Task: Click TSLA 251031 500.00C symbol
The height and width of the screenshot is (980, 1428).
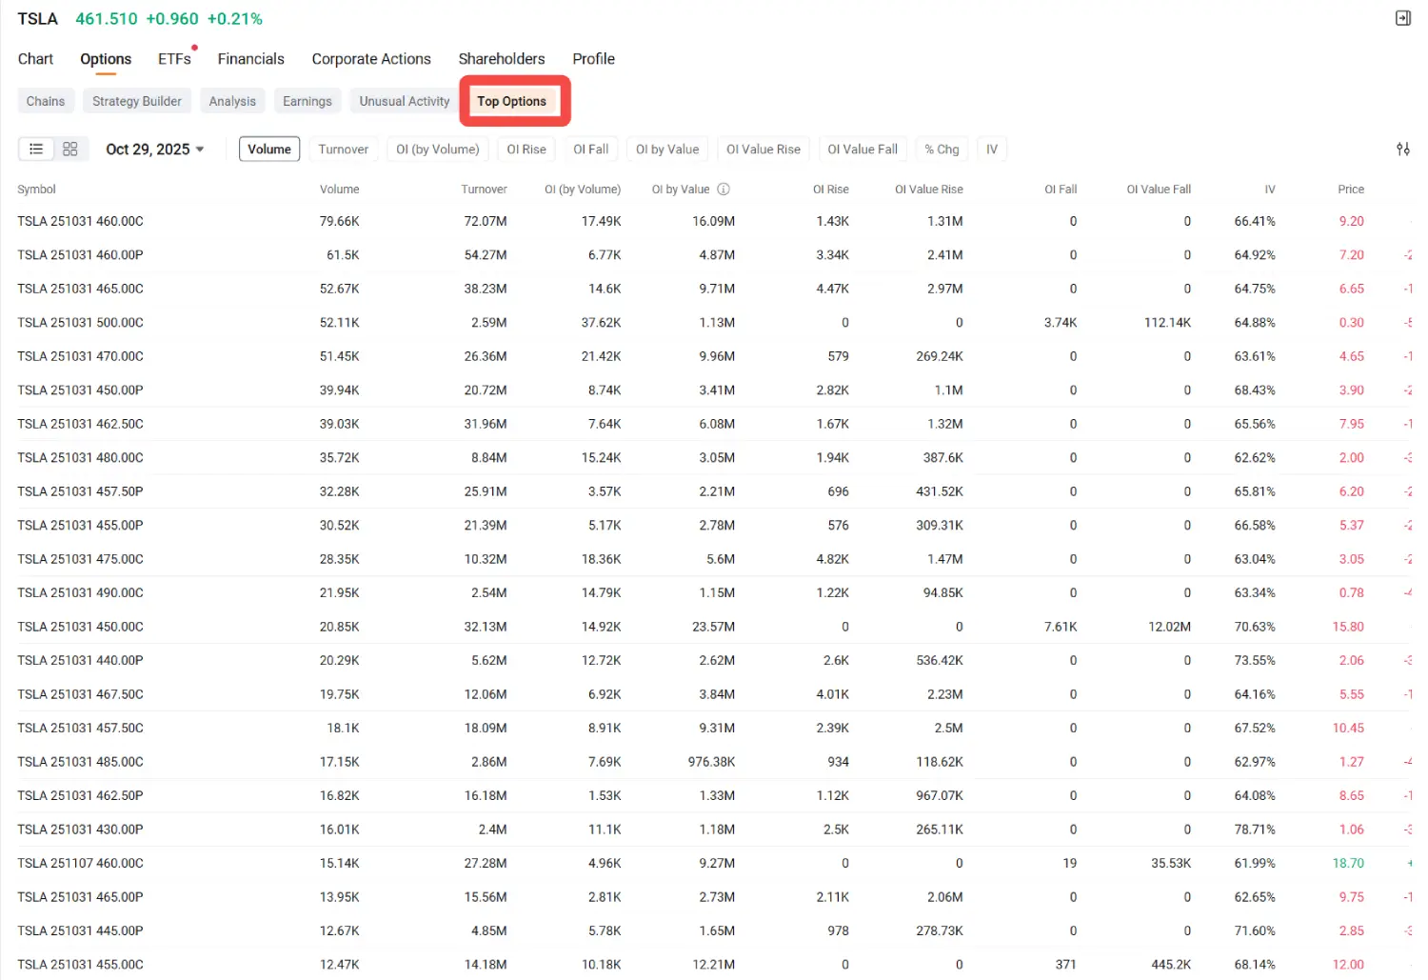Action: [80, 323]
